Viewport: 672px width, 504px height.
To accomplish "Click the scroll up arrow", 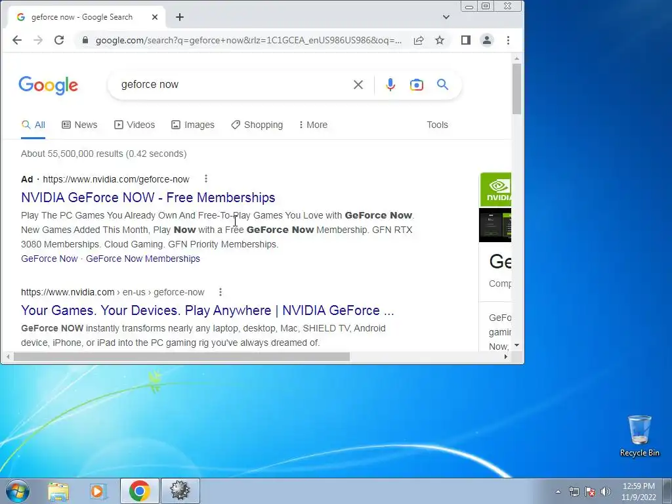I will [x=517, y=58].
